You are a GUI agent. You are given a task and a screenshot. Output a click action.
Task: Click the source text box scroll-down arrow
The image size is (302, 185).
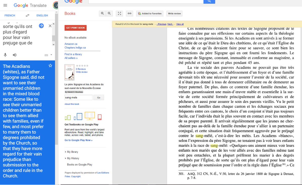(53, 44)
